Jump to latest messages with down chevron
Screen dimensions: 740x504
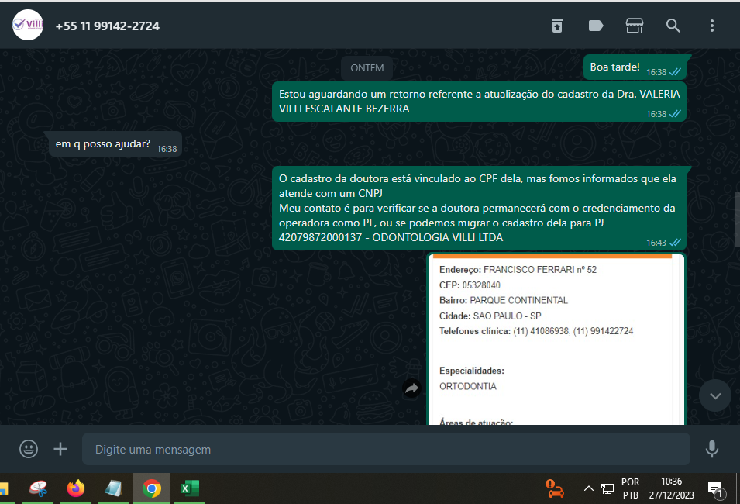[x=715, y=395]
